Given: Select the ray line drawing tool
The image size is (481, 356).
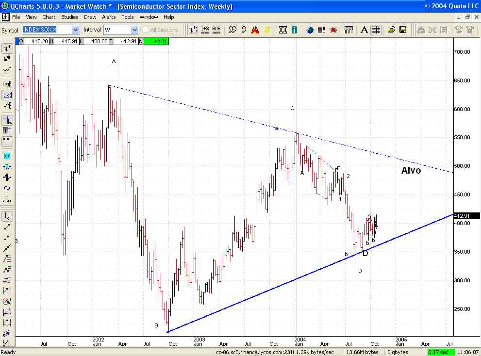Looking at the screenshot, I should coord(7,237).
